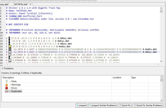Click the Hints light bulb icon

[7, 81]
